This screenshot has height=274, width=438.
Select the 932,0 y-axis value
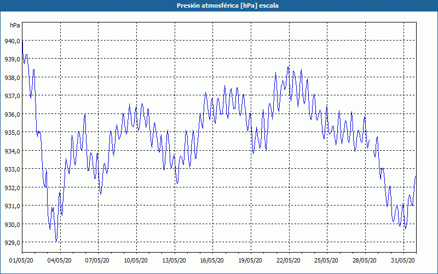click(12, 187)
